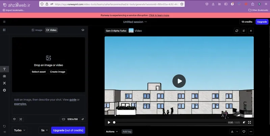
Task: Click the graduation cap tutorial icon
Action: (83, 30)
